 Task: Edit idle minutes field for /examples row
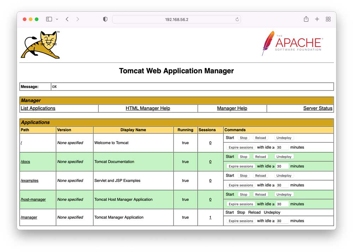(x=282, y=185)
